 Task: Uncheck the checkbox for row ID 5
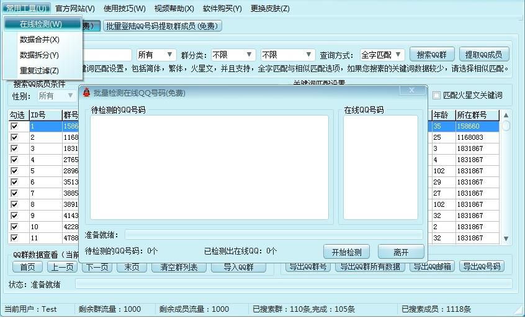[14, 171]
